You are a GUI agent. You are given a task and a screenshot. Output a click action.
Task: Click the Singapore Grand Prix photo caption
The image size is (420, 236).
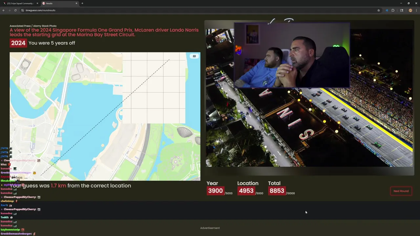click(104, 32)
